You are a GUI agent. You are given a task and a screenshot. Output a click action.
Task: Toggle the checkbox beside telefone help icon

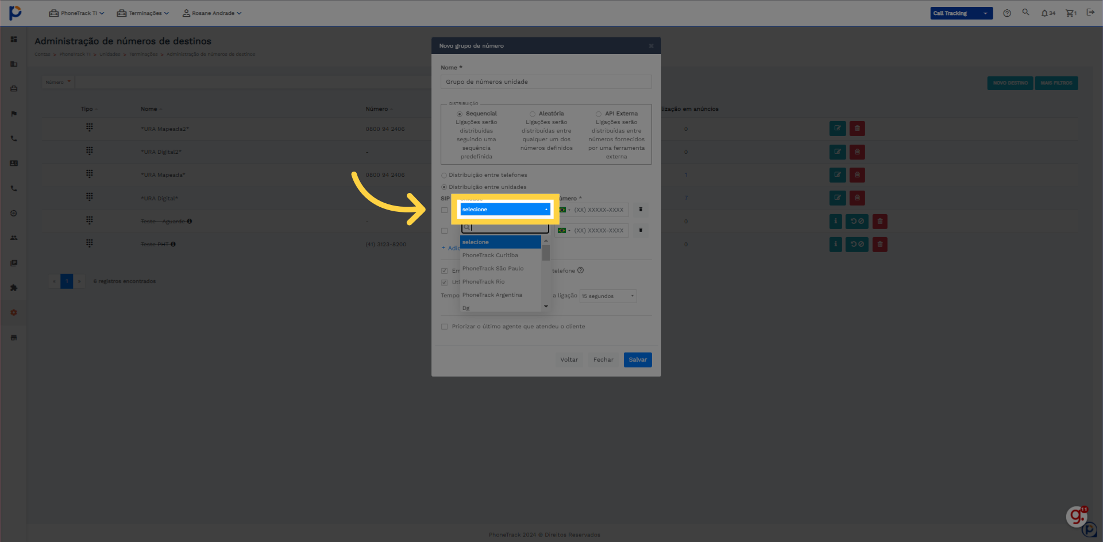pos(444,270)
